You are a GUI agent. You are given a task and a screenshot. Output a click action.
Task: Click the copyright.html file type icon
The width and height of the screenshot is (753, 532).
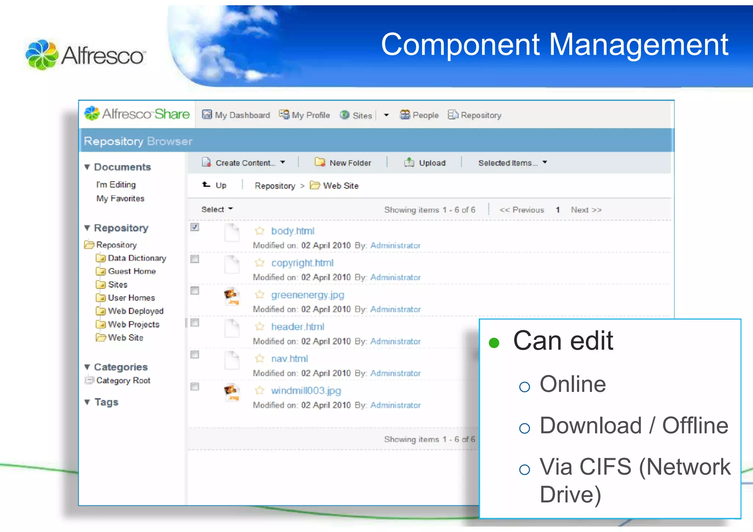tap(232, 264)
